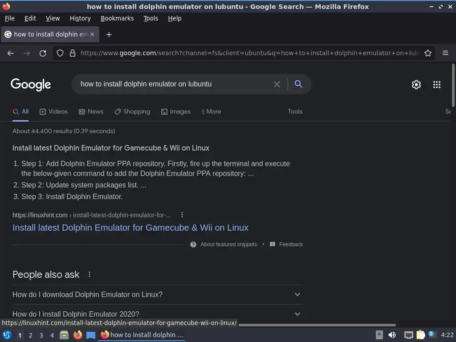Image resolution: width=456 pixels, height=342 pixels.
Task: Click 'Step 2: Update system packages list' text
Action: tap(84, 185)
